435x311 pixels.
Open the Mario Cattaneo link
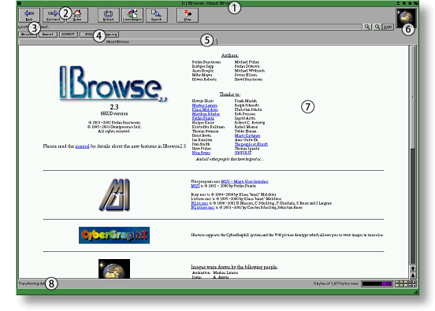click(247, 135)
